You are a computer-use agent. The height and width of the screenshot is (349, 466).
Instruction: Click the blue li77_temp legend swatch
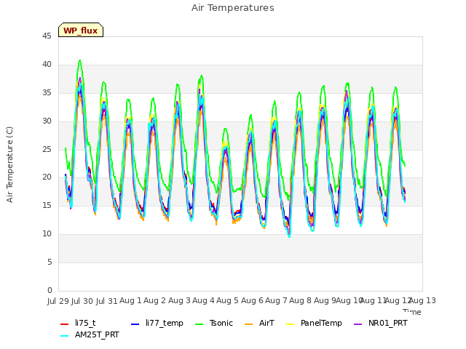coord(135,324)
